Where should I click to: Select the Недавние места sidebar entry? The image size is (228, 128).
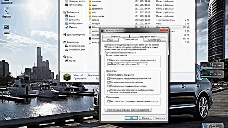75,1
